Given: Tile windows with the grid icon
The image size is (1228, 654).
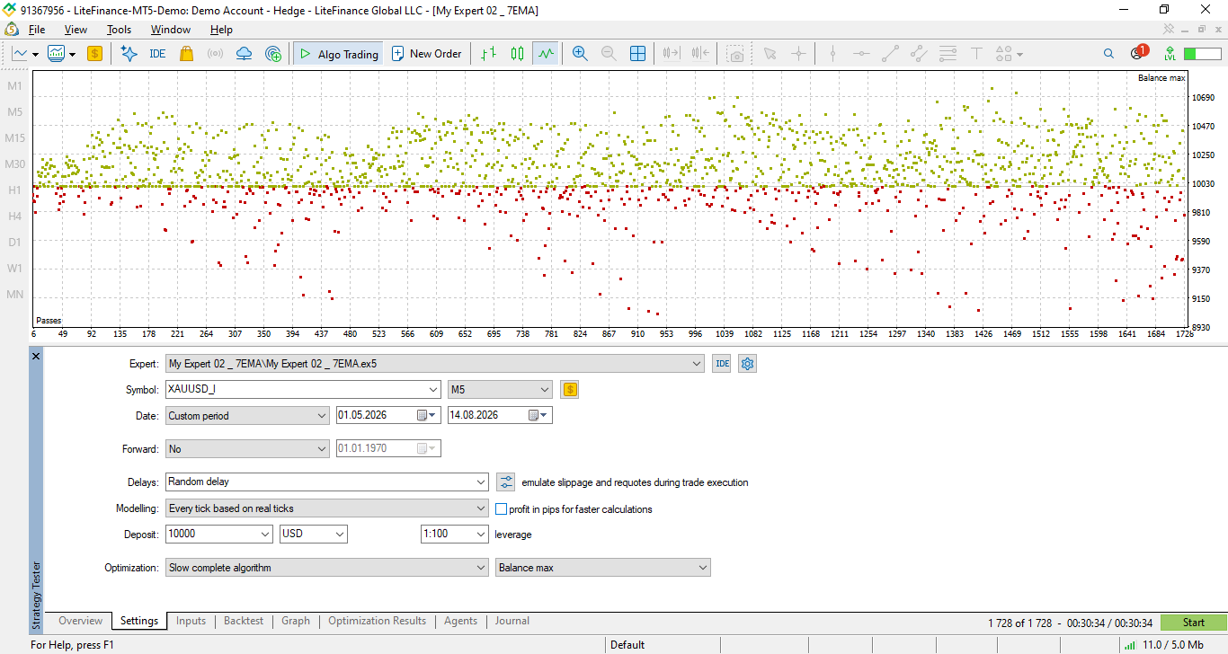Looking at the screenshot, I should [637, 54].
